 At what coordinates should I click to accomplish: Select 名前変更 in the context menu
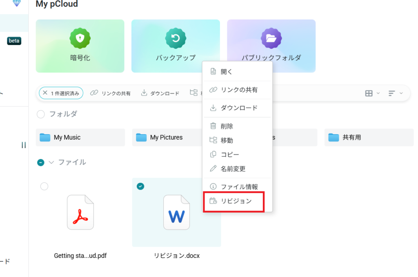tap(233, 169)
